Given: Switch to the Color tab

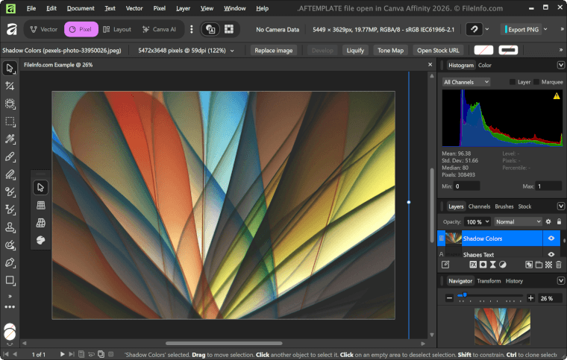Looking at the screenshot, I should coord(484,65).
